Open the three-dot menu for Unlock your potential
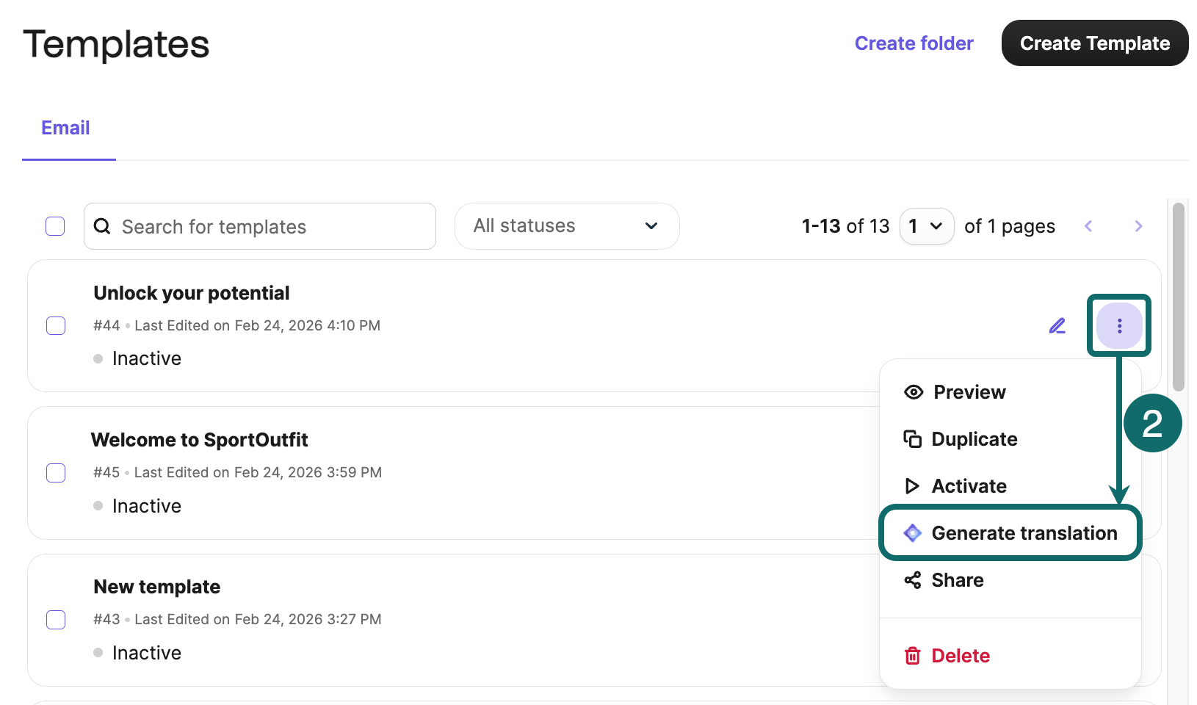The image size is (1197, 705). (x=1118, y=325)
